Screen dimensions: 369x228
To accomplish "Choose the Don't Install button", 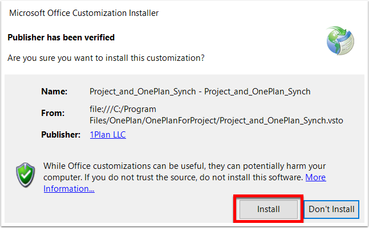I will point(331,209).
